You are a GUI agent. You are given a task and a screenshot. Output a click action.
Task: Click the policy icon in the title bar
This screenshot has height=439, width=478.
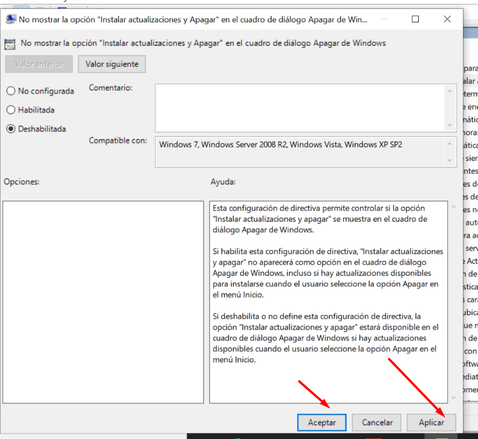click(10, 19)
